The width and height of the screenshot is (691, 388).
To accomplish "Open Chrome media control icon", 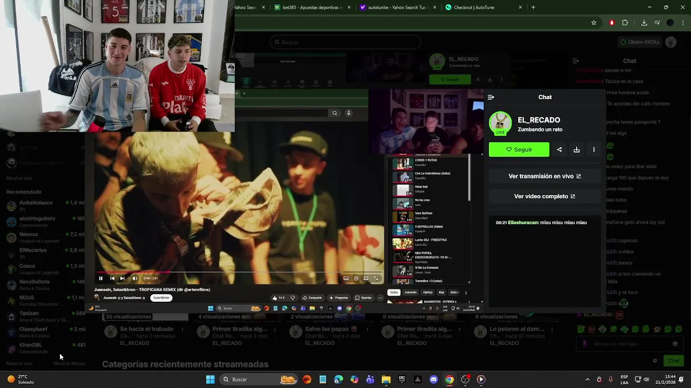I will click(657, 23).
